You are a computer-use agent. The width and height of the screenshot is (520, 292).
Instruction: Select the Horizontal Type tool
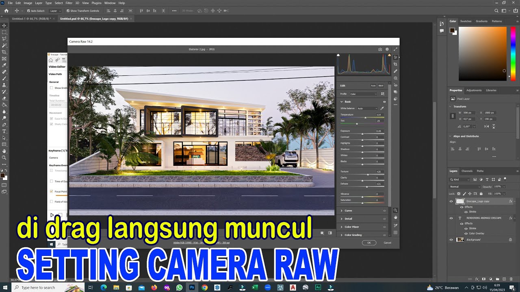pyautogui.click(x=4, y=131)
